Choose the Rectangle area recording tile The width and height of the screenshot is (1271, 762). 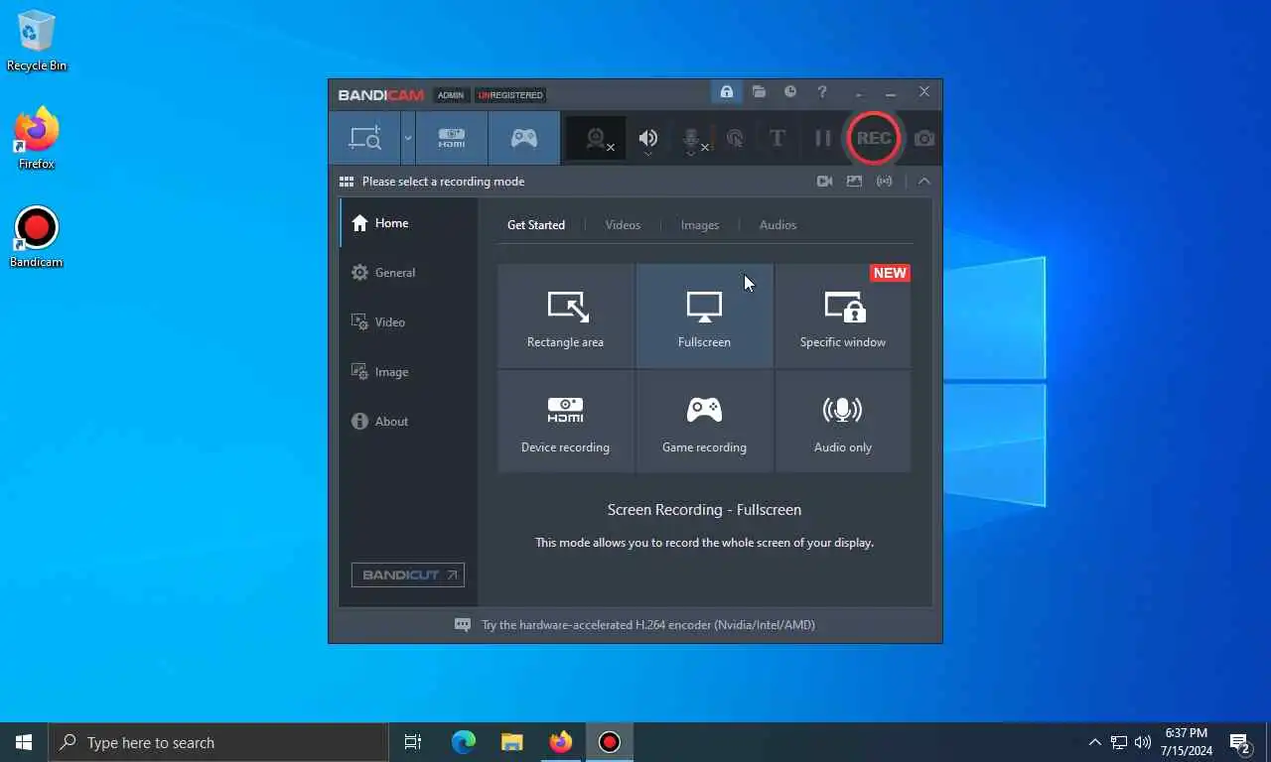566,316
